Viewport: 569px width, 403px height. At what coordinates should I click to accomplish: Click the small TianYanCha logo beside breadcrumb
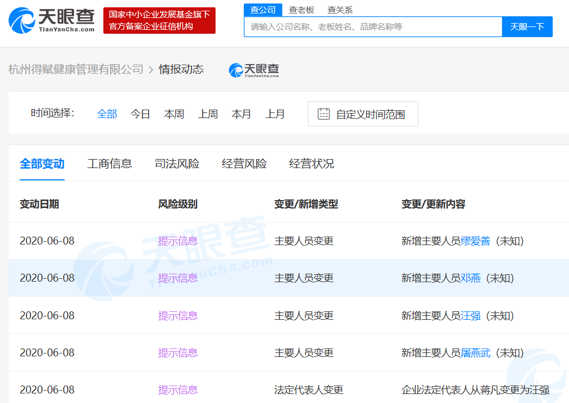254,70
